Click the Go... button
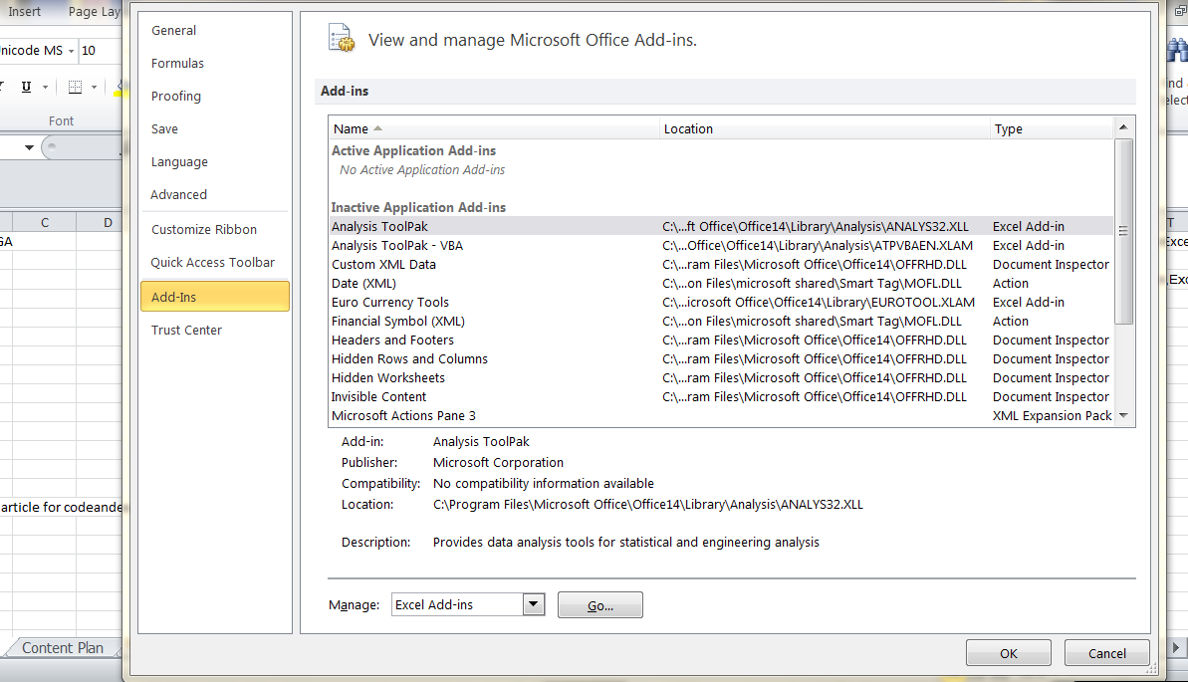This screenshot has width=1188, height=682. [600, 604]
